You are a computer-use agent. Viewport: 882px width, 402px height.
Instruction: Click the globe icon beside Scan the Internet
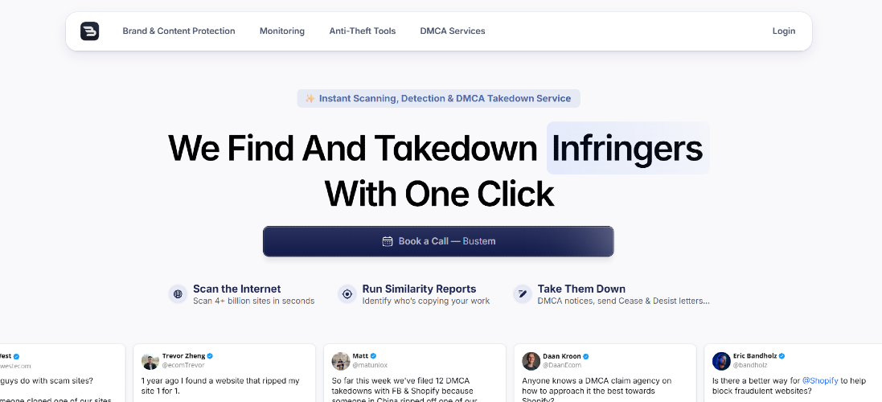coord(178,294)
